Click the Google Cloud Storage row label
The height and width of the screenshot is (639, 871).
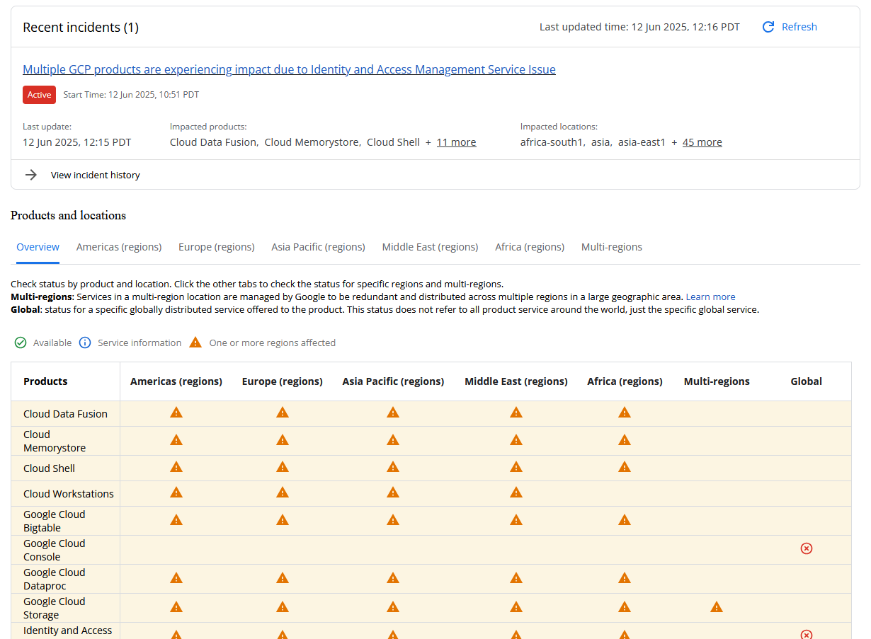(x=55, y=608)
